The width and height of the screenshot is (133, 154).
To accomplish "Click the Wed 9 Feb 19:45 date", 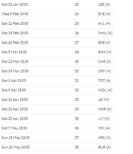I will (x=15, y=14).
